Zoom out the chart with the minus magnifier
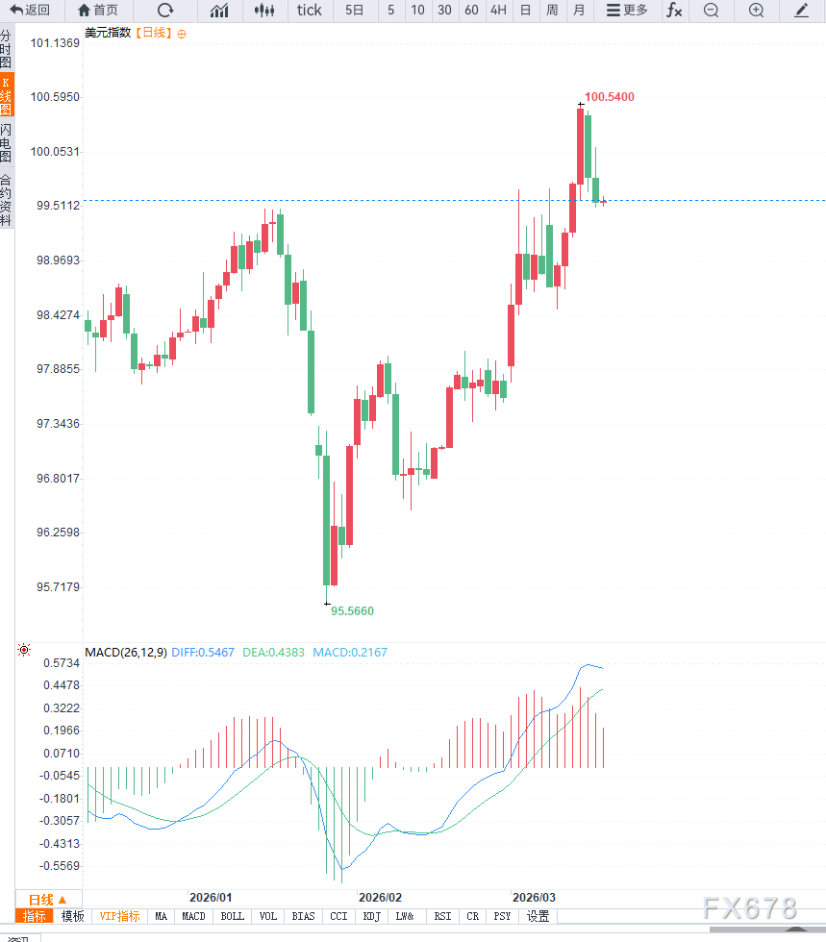This screenshot has height=942, width=826. 711,11
